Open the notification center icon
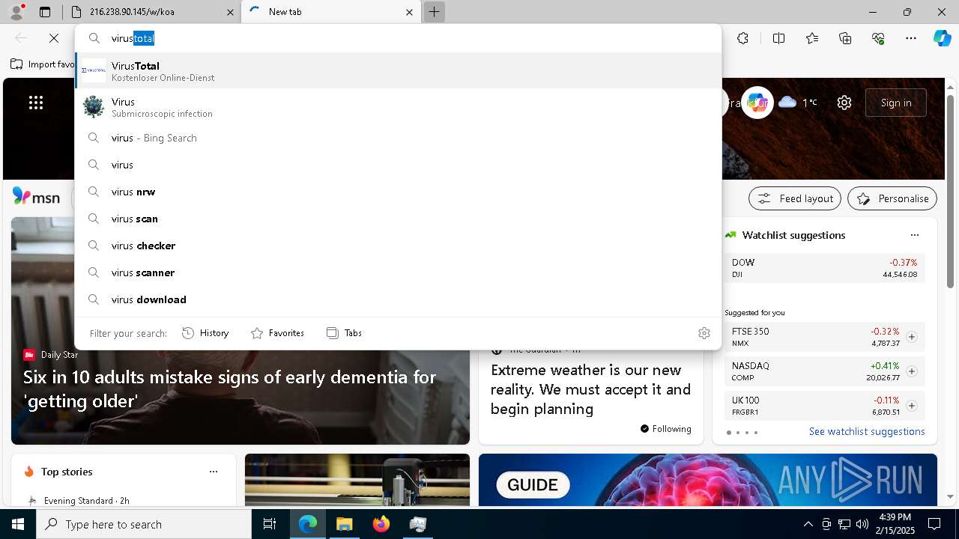The height and width of the screenshot is (539, 959). [x=934, y=524]
